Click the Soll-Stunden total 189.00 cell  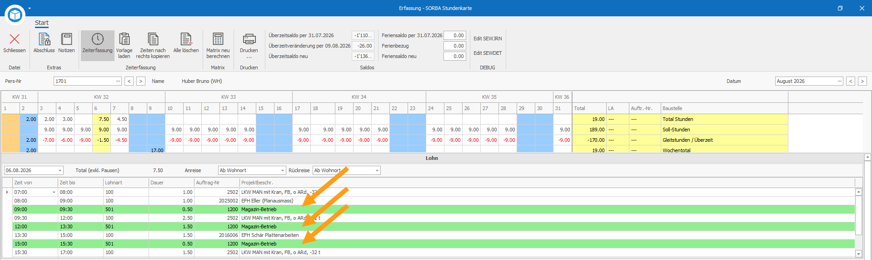coord(589,130)
